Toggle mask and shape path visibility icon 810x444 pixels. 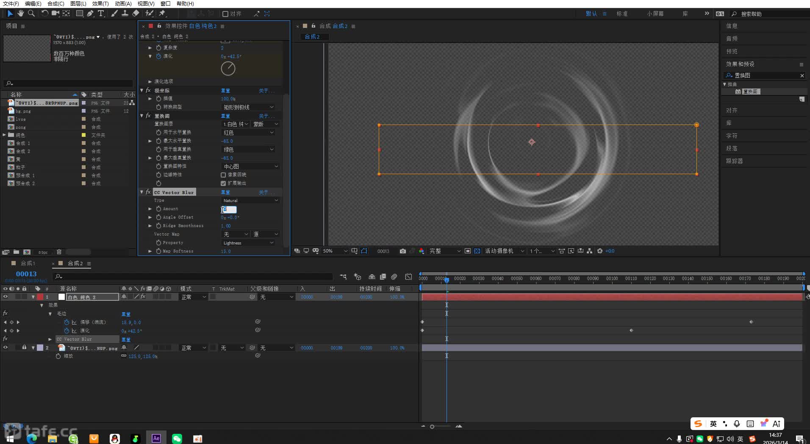[x=364, y=251]
